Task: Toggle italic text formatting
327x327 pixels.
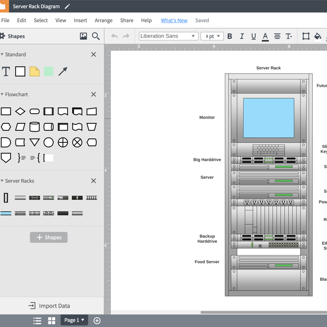Action: pyautogui.click(x=242, y=36)
